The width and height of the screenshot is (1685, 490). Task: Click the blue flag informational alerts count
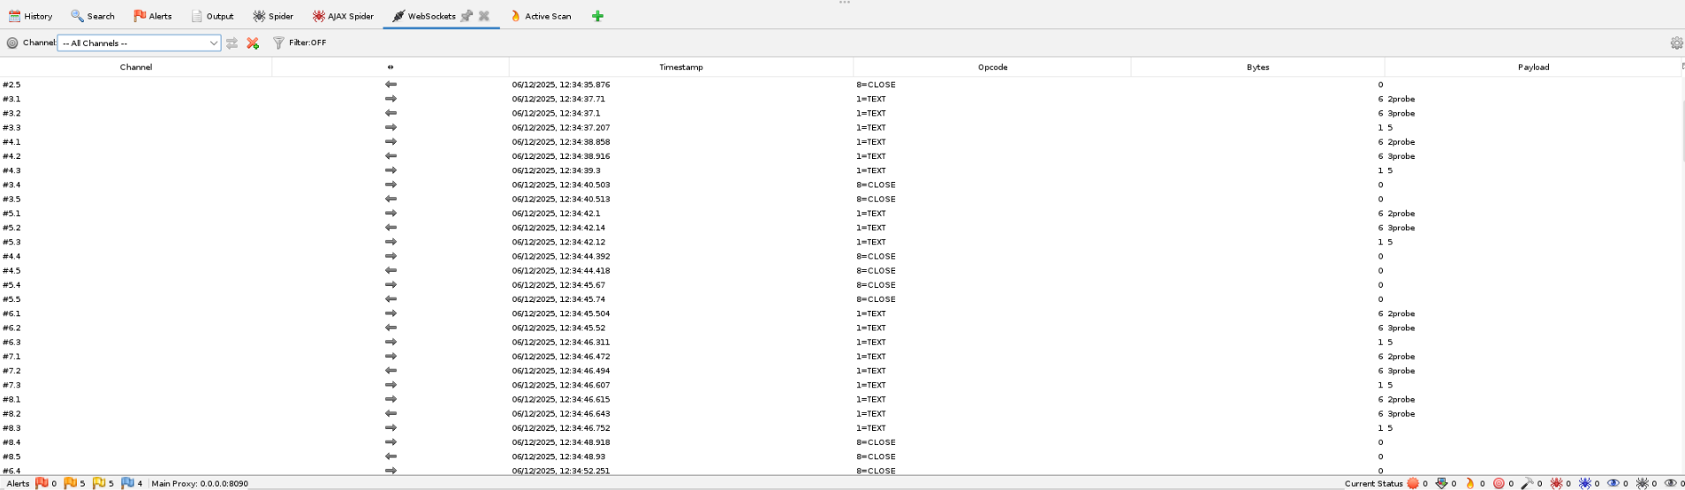pyautogui.click(x=131, y=483)
